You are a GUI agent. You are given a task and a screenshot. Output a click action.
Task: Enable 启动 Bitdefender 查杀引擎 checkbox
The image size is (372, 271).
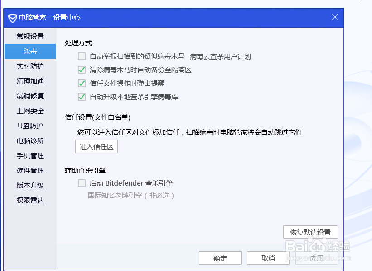pos(82,183)
